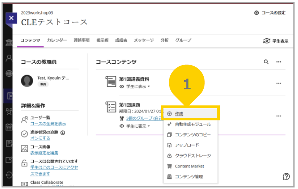Switch to 掲示板 tab
This screenshot has width=298, height=189.
(102, 40)
